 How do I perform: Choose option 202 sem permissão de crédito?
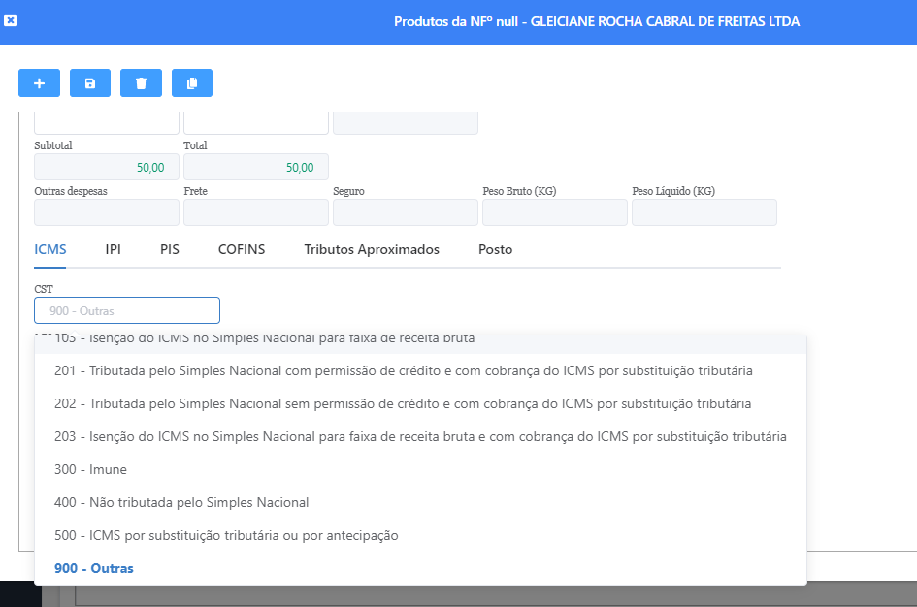pyautogui.click(x=403, y=403)
